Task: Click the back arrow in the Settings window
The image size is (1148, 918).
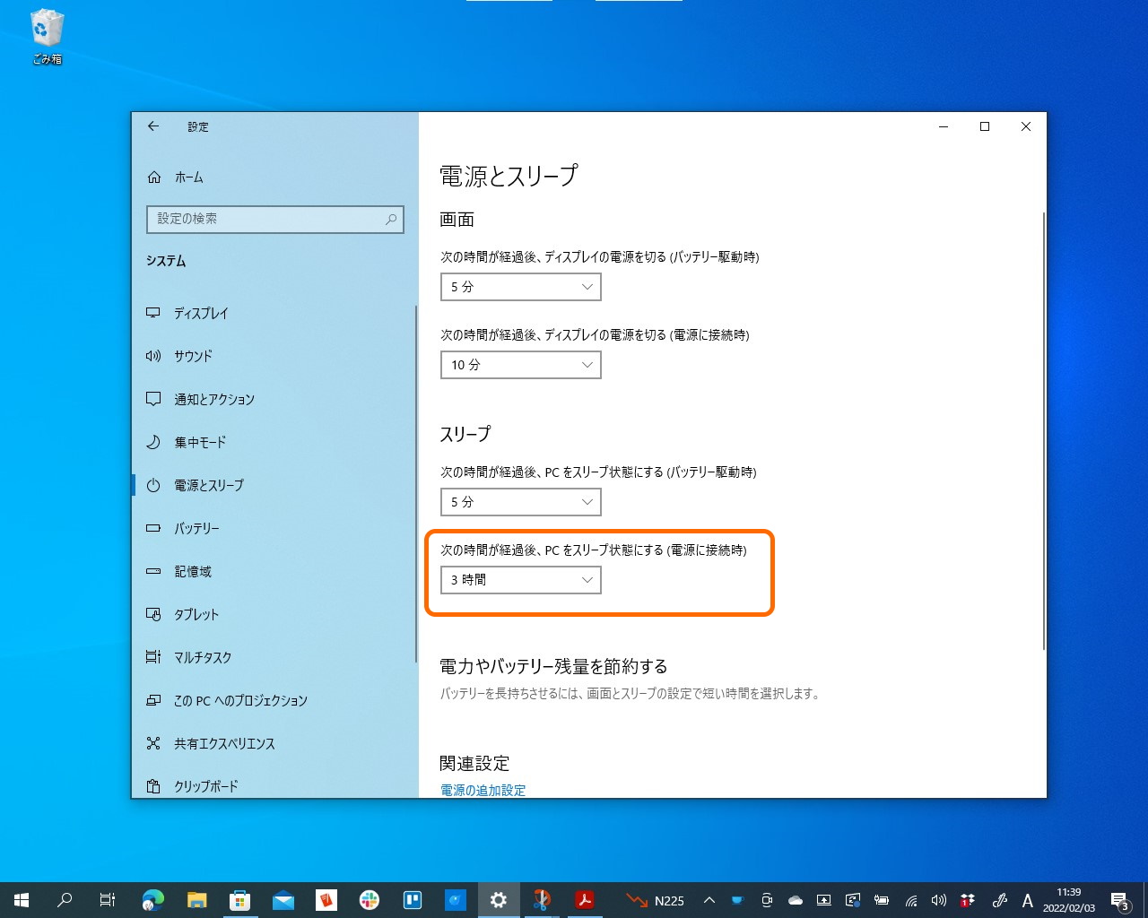Action: 153,126
